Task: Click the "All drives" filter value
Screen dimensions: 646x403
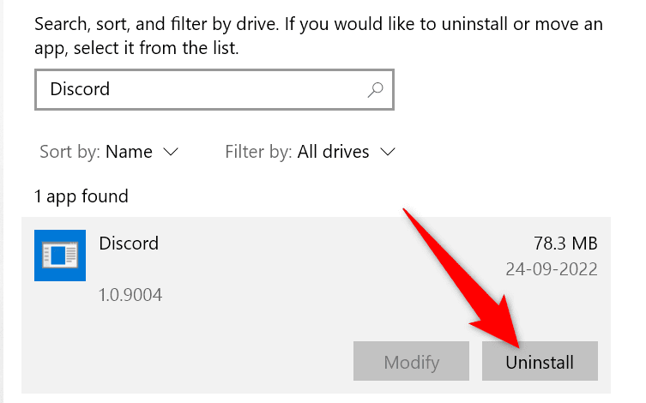Action: 333,152
